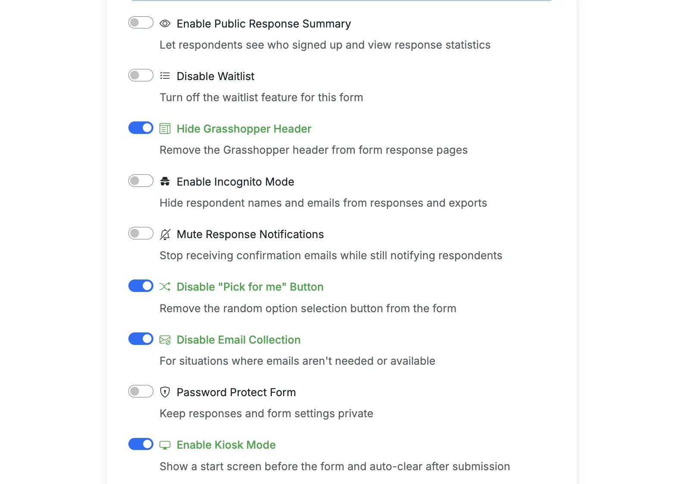Screen dimensions: 679x484
Task: Disable the Email Collection toggle
Action: tap(140, 338)
